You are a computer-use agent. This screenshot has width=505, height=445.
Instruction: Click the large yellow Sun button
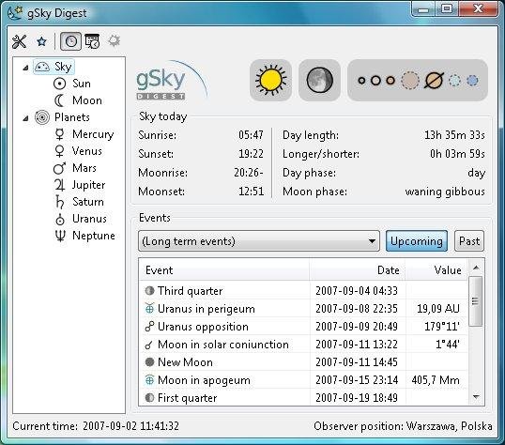pyautogui.click(x=271, y=80)
